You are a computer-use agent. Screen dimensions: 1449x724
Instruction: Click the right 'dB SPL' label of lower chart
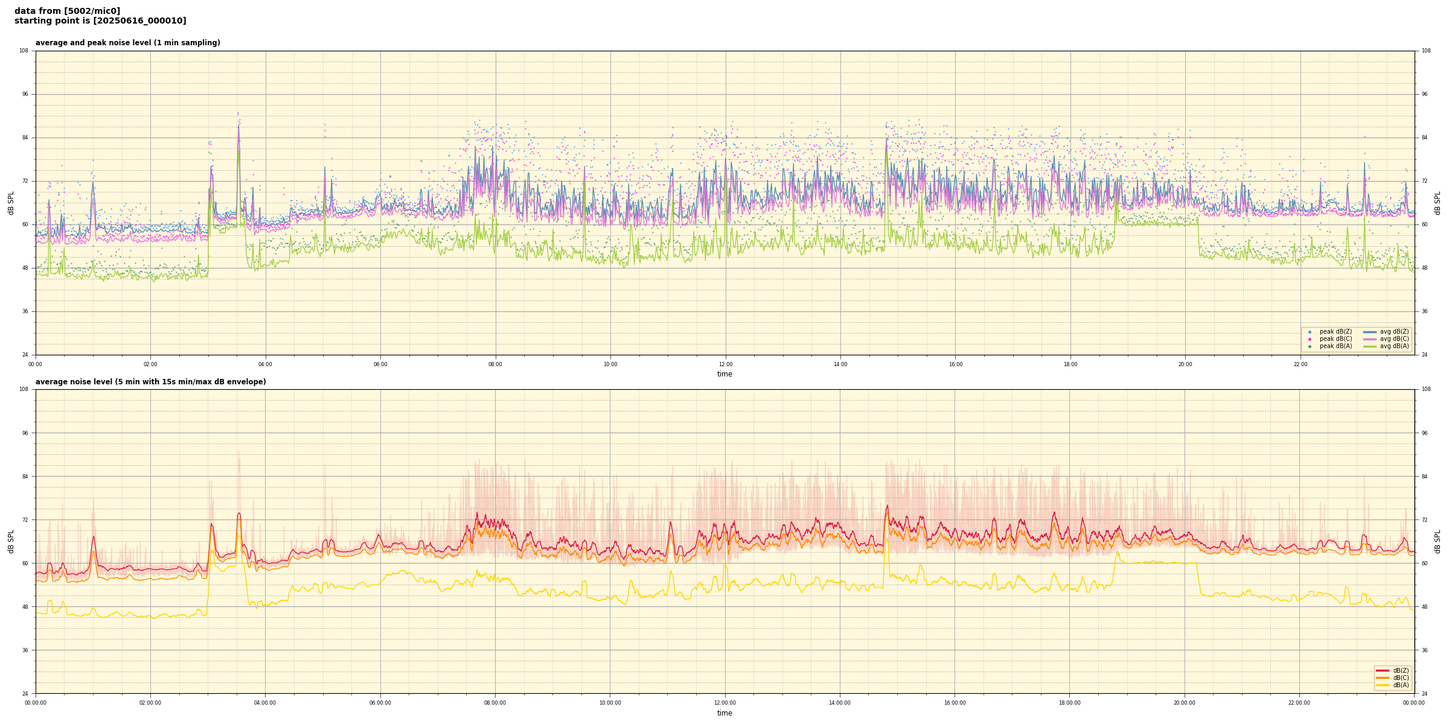(x=1438, y=541)
